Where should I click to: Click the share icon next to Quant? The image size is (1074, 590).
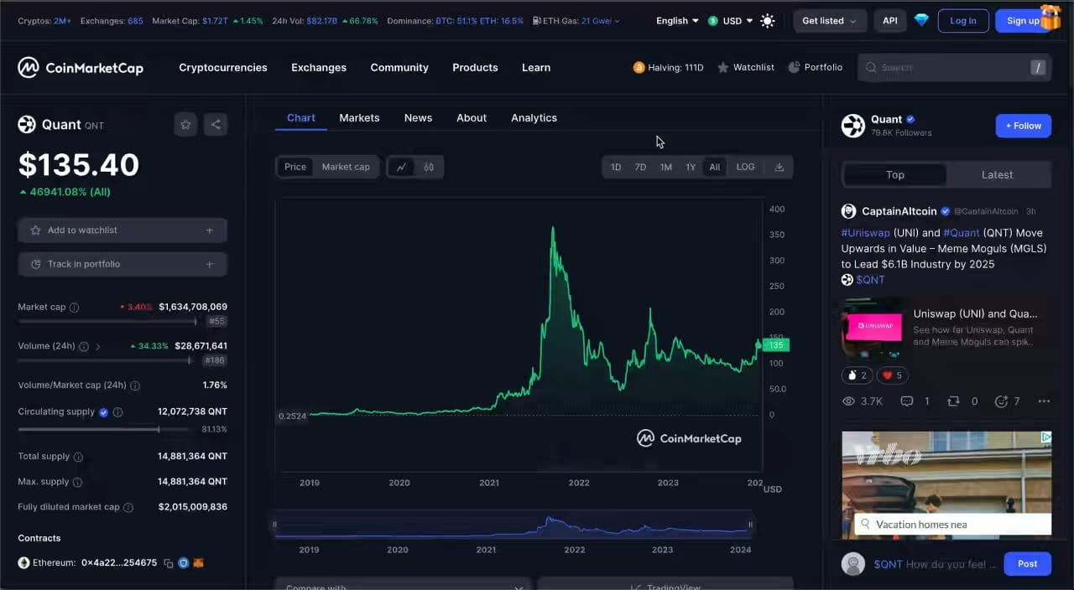pyautogui.click(x=216, y=125)
